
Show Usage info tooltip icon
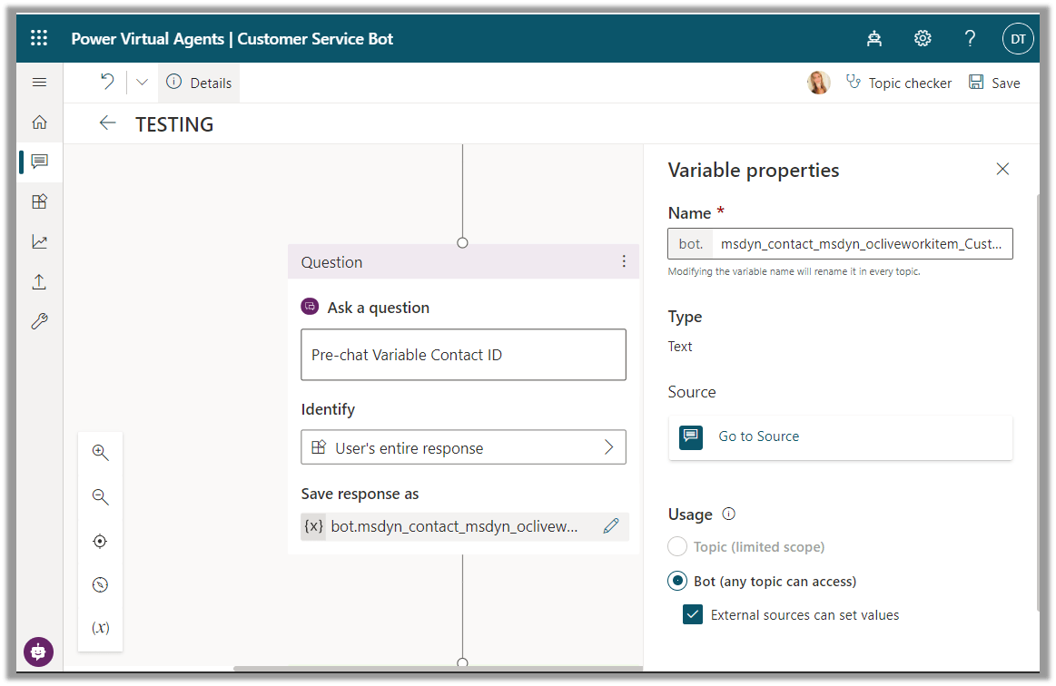pyautogui.click(x=729, y=514)
